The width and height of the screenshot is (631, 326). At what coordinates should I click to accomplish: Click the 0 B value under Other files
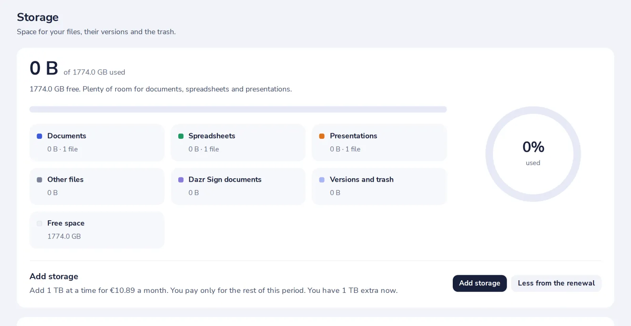click(x=52, y=193)
